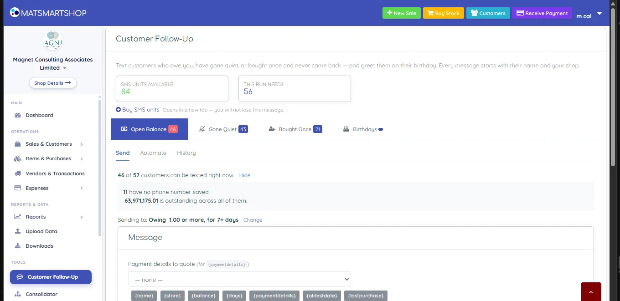Click the Vendors & Transactions truck icon
620x301 pixels.
pos(18,173)
